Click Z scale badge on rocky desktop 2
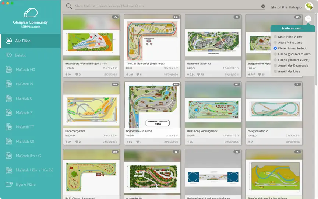This screenshot has width=318, height=199. coord(297,85)
